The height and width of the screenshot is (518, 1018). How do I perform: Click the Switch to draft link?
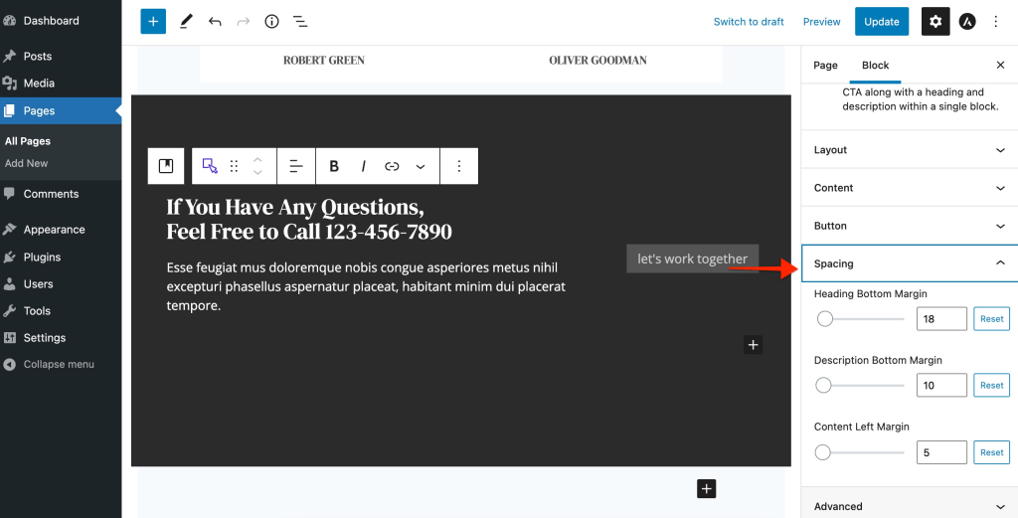coord(749,22)
